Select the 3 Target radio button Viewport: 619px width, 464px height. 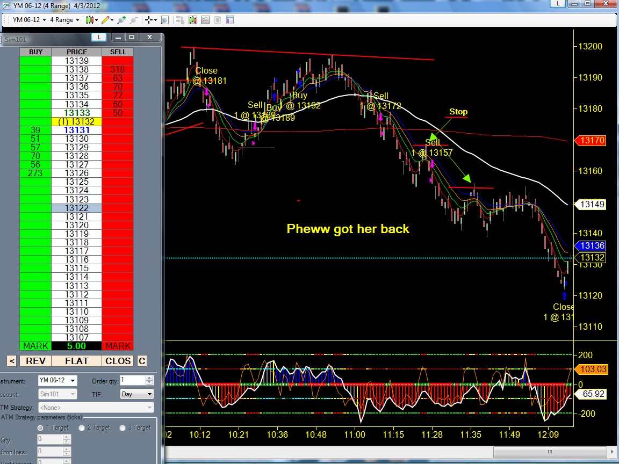coord(123,427)
